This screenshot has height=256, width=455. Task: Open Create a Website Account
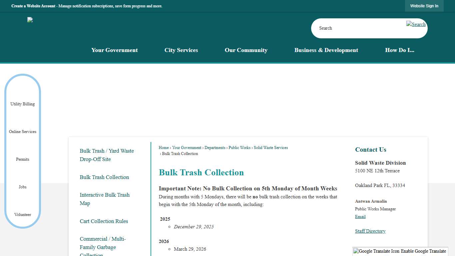pos(33,6)
